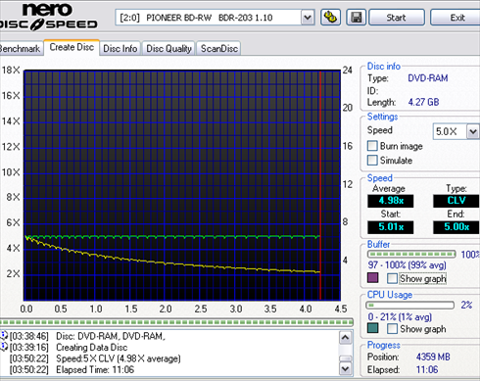Click the green write progress bar below graph
480x381 pixels.
[x=176, y=322]
